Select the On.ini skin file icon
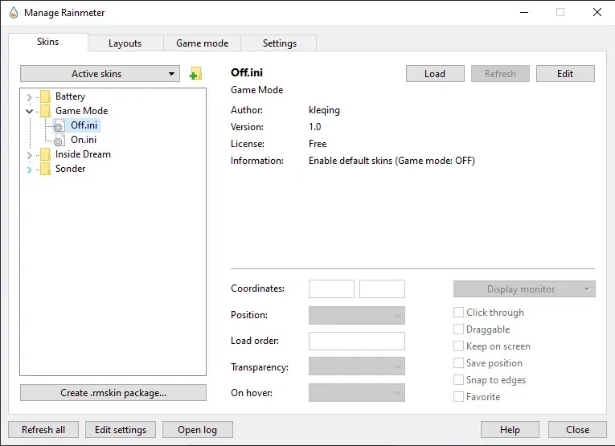615x446 pixels. (59, 141)
